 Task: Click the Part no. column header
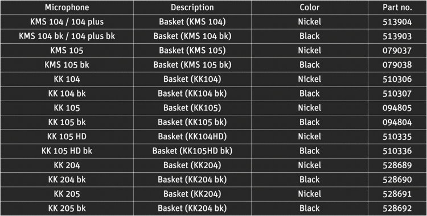pos(397,7)
